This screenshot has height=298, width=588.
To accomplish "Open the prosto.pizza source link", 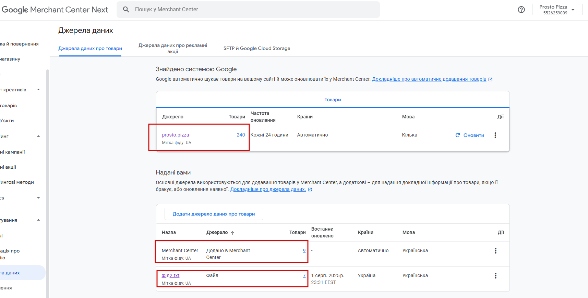I will tap(176, 135).
